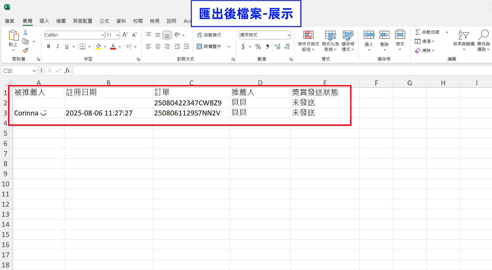This screenshot has height=270, width=492.
Task: Switch to the 檢視 view tab
Action: 155,21
